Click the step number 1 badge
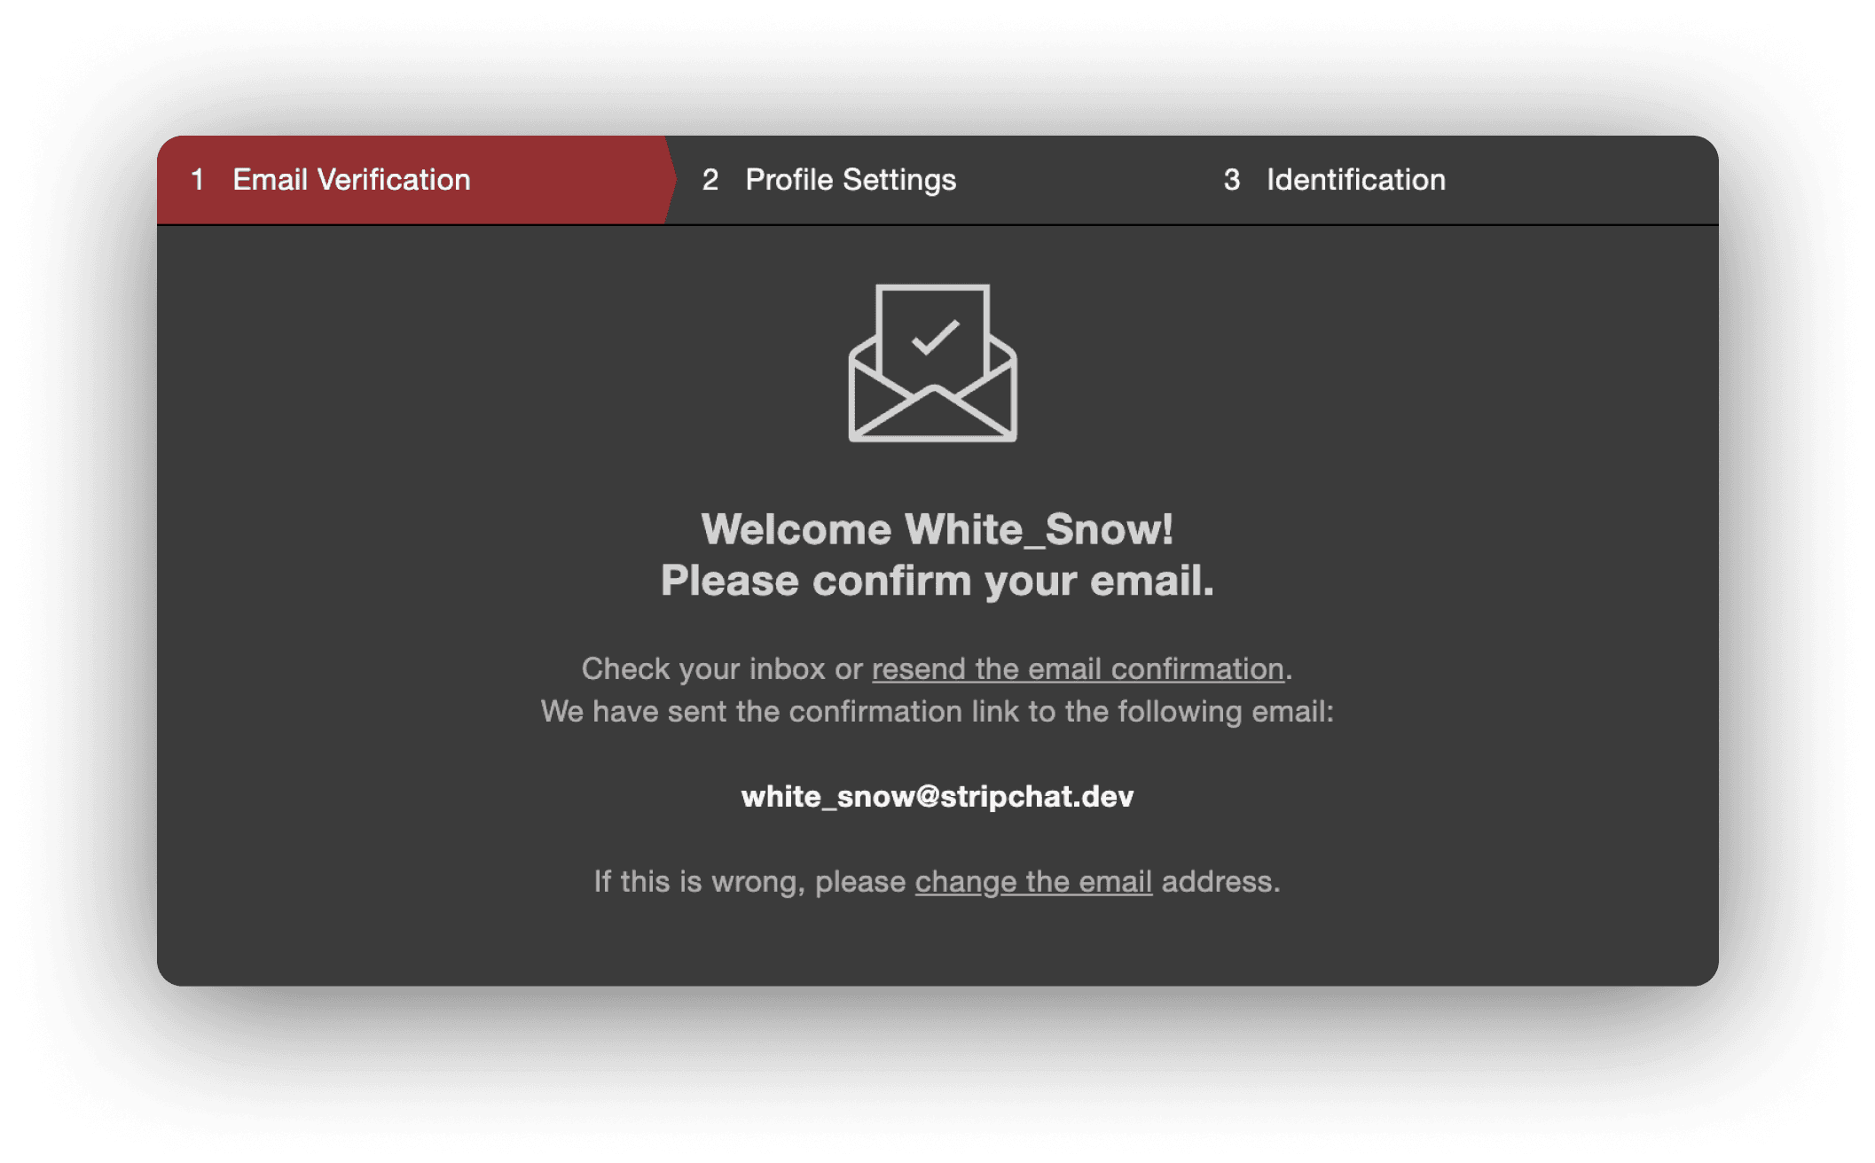This screenshot has height=1163, width=1875. pos(197,180)
